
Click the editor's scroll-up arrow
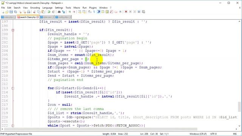pos(239,22)
